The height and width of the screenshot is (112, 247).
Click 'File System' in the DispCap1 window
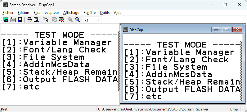pyautogui.click(x=176, y=67)
